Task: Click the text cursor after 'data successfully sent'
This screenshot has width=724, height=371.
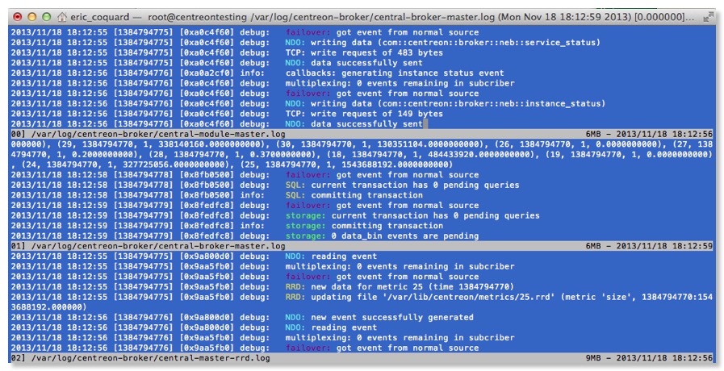Action: click(x=425, y=124)
